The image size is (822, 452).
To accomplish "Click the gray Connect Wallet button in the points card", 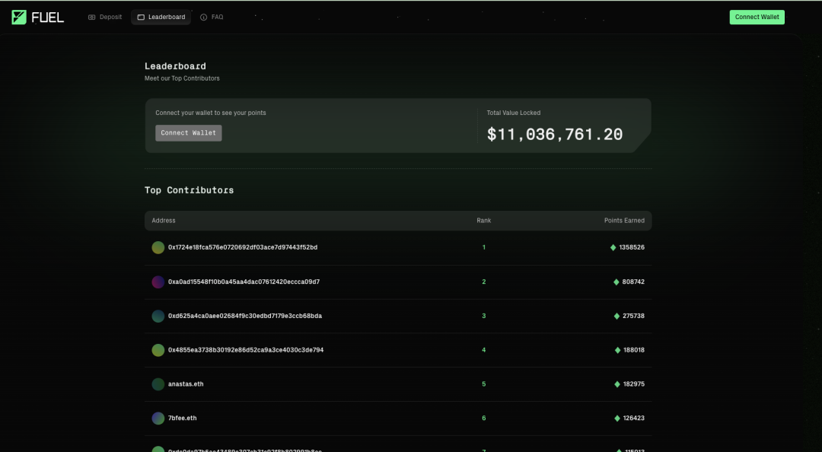I will pos(188,133).
